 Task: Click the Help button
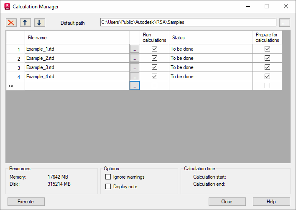(271, 202)
